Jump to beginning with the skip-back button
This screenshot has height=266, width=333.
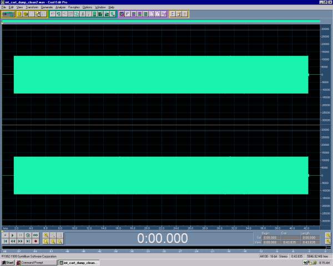tap(6, 241)
